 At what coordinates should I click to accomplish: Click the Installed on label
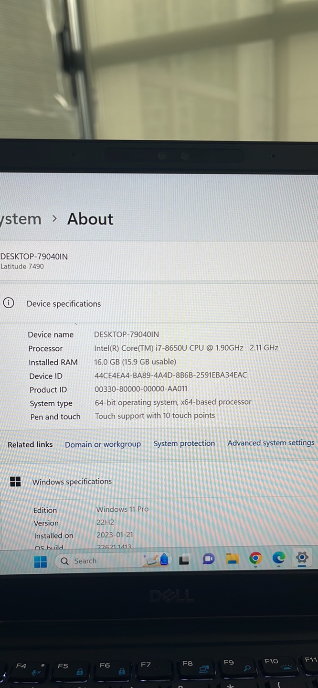(53, 536)
